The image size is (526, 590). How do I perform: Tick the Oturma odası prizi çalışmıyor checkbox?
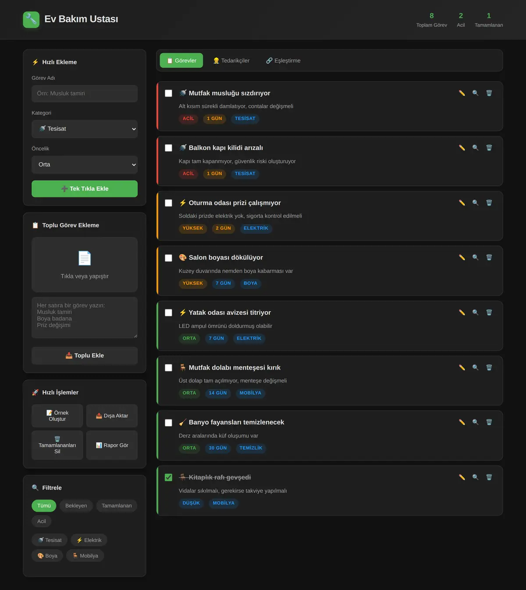point(168,203)
